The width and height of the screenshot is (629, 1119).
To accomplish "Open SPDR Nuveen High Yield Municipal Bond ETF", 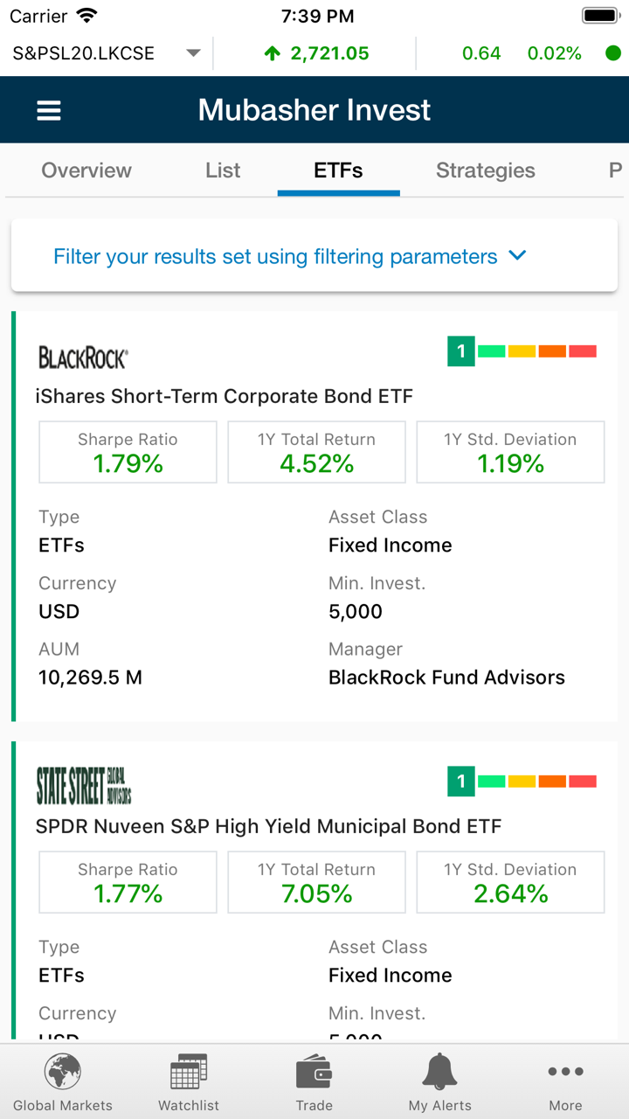I will (x=268, y=826).
